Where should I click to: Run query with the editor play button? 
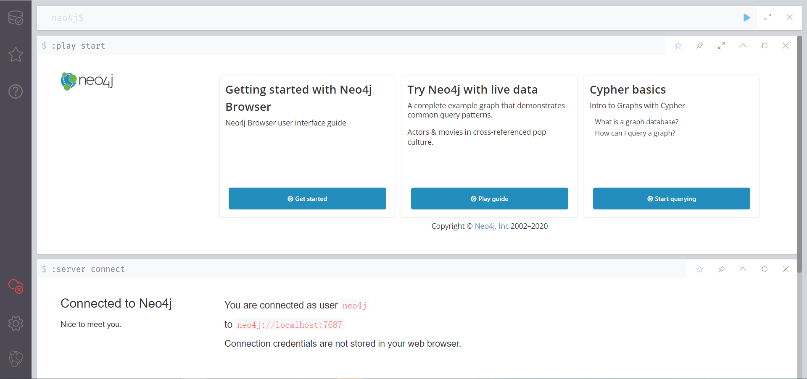(x=746, y=18)
